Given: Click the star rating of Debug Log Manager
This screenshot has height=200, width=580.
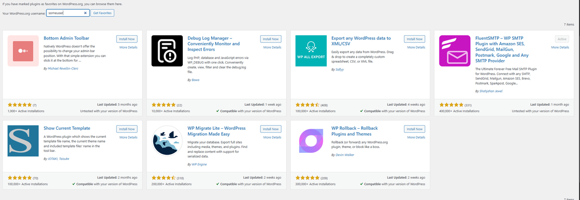Looking at the screenshot, I should (163, 105).
